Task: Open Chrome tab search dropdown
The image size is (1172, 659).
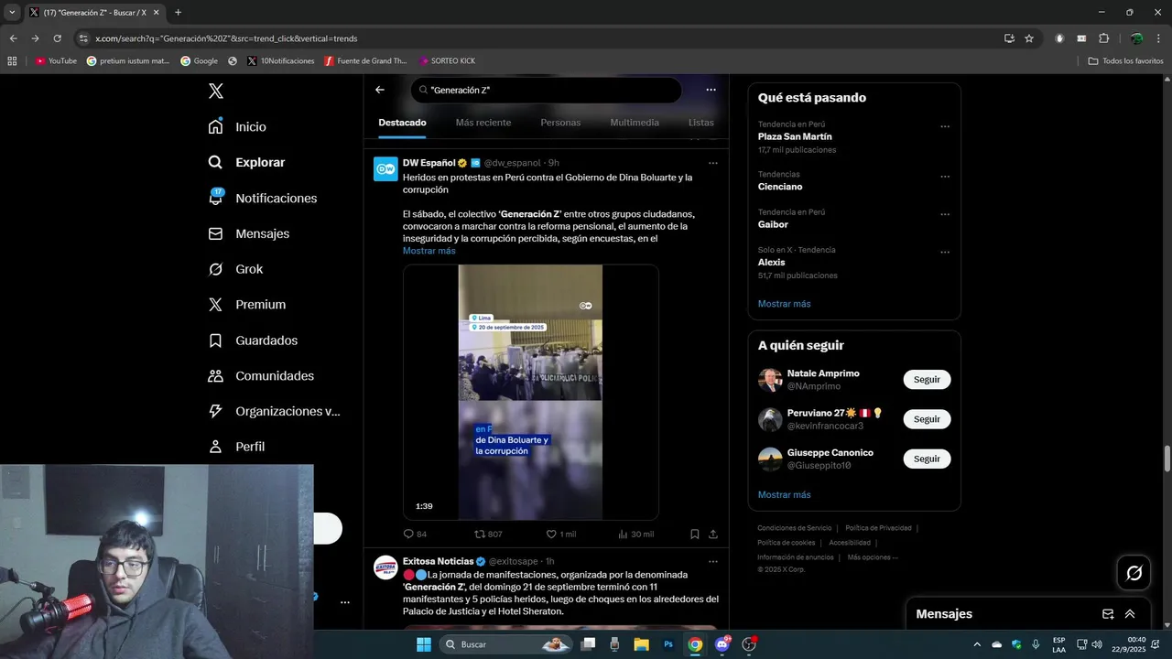Action: [12, 12]
